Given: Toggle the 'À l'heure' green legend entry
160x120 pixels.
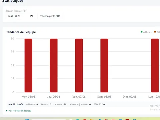Looking at the screenshot, I should pos(146,32).
